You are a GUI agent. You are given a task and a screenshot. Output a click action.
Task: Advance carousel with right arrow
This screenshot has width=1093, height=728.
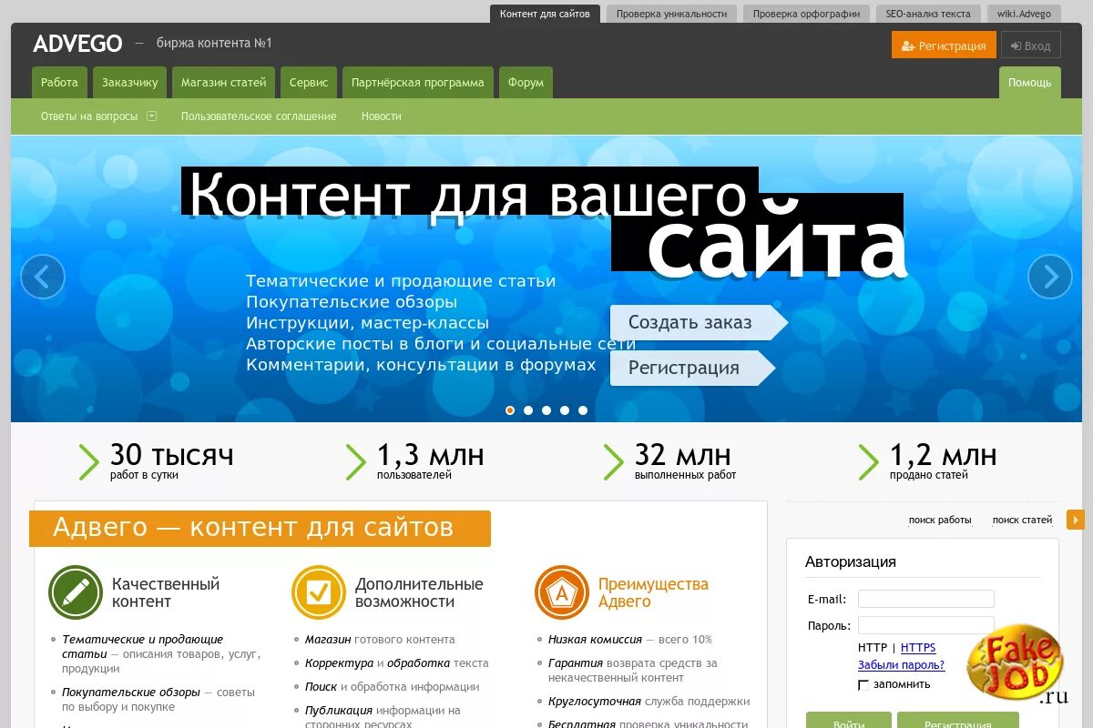tap(1050, 277)
